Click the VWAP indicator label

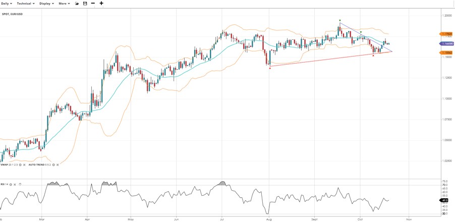click(5, 164)
